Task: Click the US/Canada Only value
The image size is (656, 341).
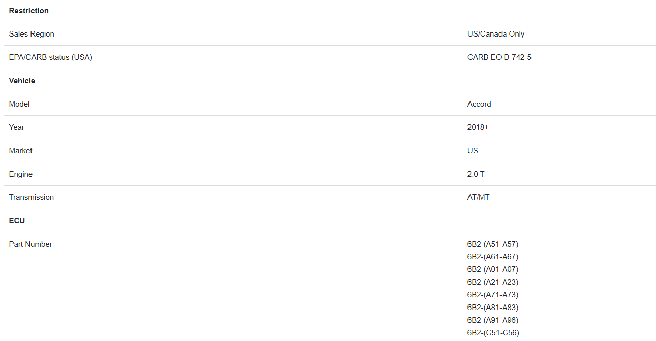Action: click(496, 34)
